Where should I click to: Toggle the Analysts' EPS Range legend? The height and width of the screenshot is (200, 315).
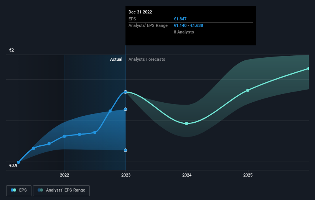tap(61, 190)
